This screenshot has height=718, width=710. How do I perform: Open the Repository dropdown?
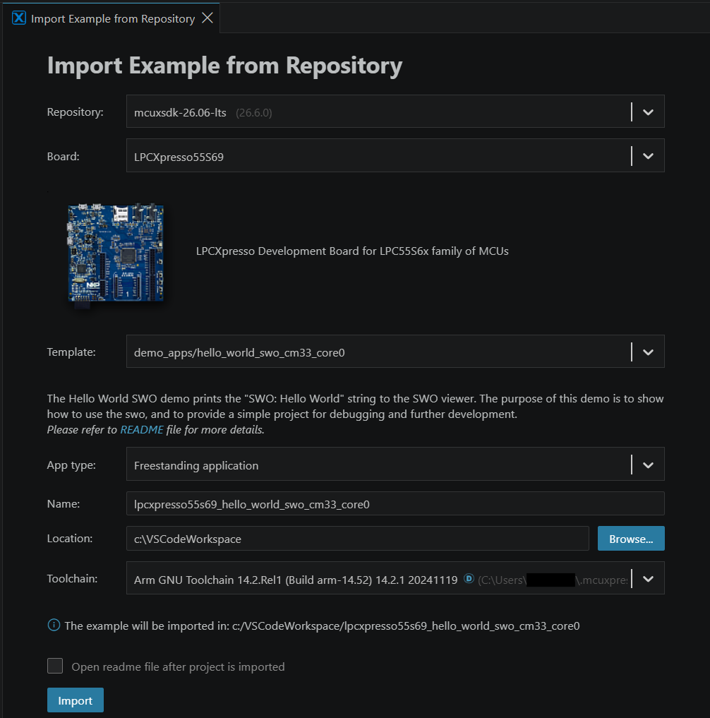[x=395, y=112]
